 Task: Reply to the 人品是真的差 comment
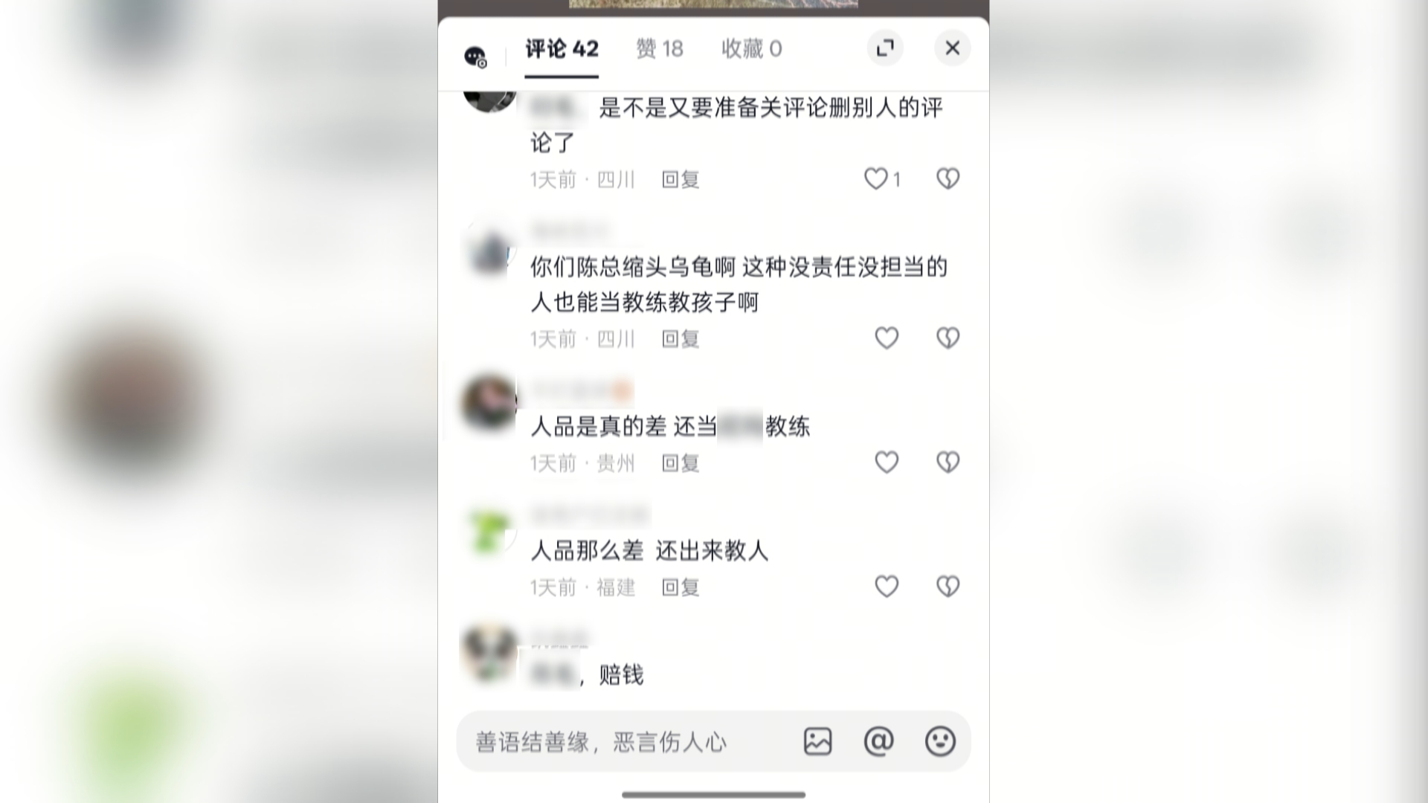tap(681, 463)
